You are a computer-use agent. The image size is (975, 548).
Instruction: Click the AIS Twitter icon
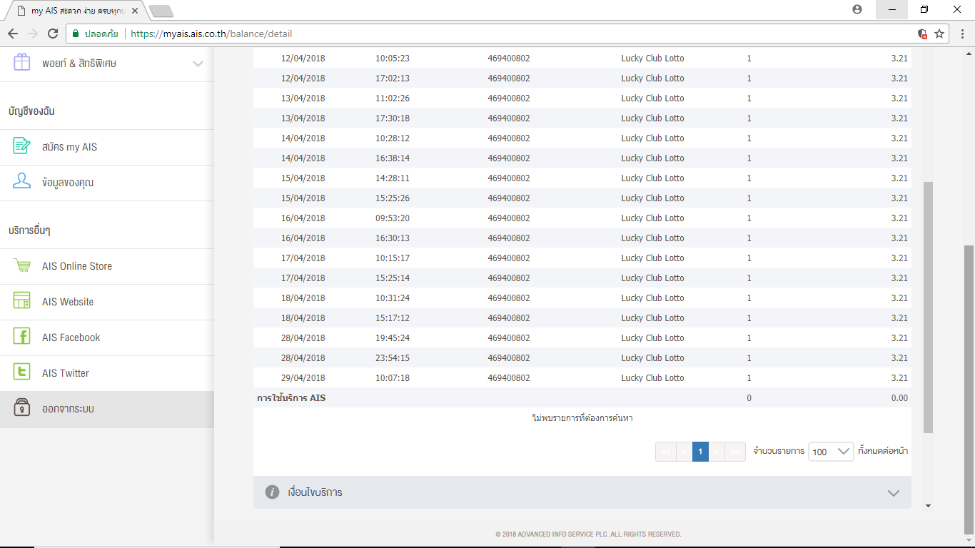tap(22, 372)
